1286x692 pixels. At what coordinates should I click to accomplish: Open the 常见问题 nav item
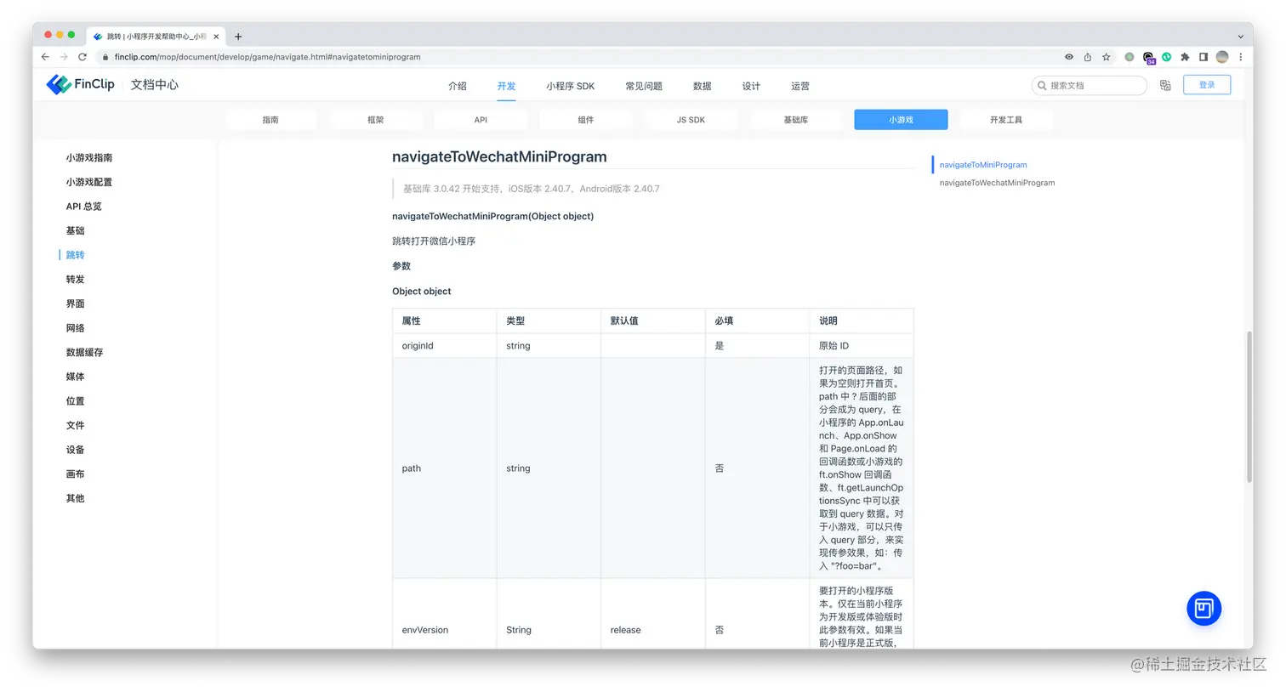[x=644, y=86]
